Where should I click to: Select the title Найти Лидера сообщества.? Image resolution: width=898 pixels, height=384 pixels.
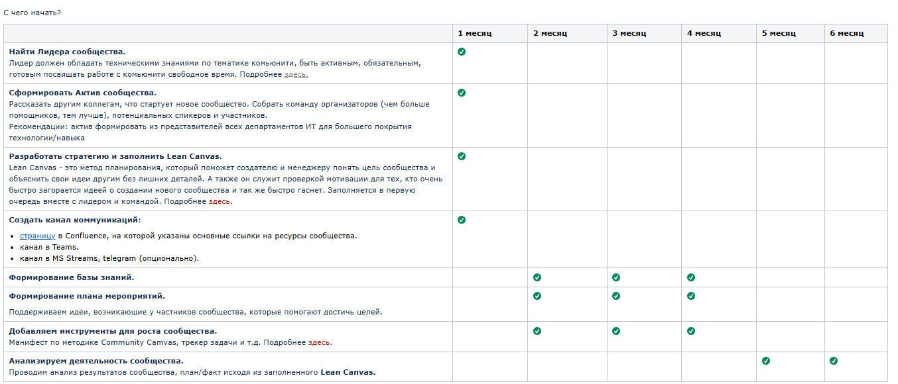click(x=68, y=52)
